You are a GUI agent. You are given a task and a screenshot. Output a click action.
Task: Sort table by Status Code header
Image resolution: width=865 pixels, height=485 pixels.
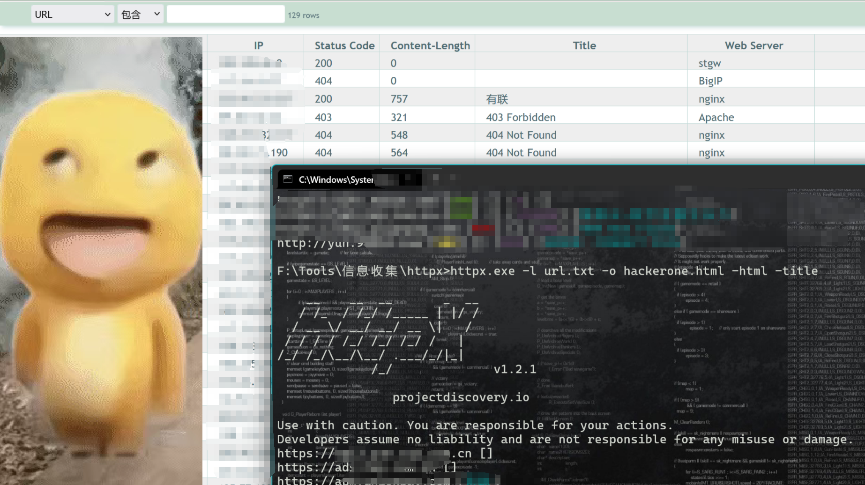pyautogui.click(x=344, y=45)
